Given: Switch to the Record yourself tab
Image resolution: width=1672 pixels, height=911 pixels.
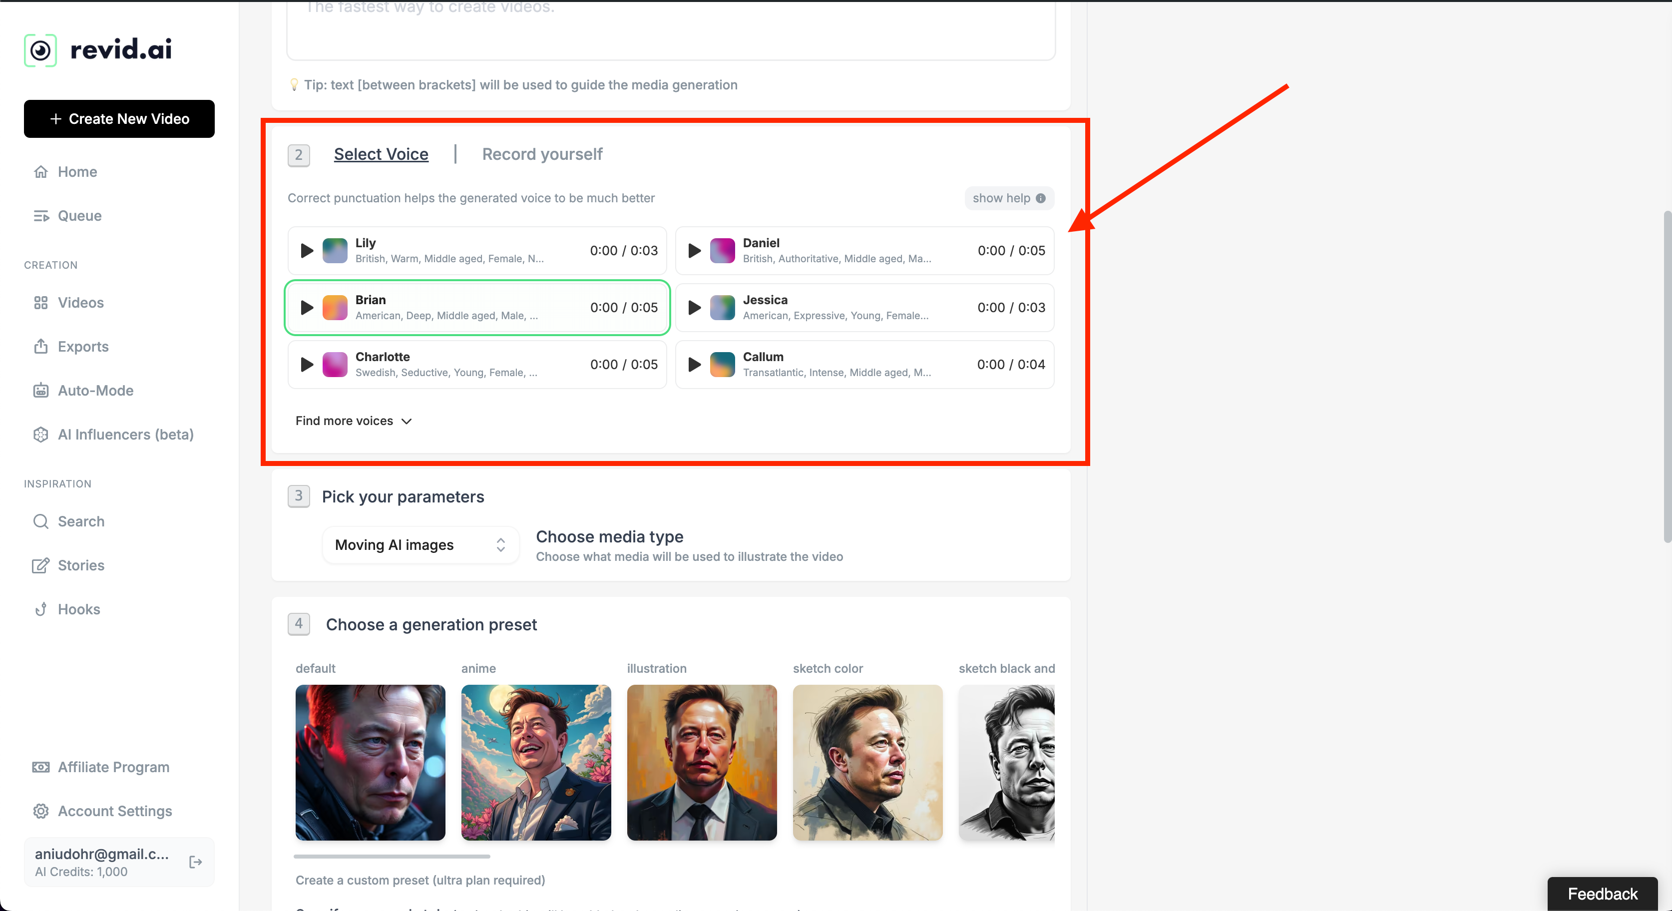Looking at the screenshot, I should pos(542,154).
